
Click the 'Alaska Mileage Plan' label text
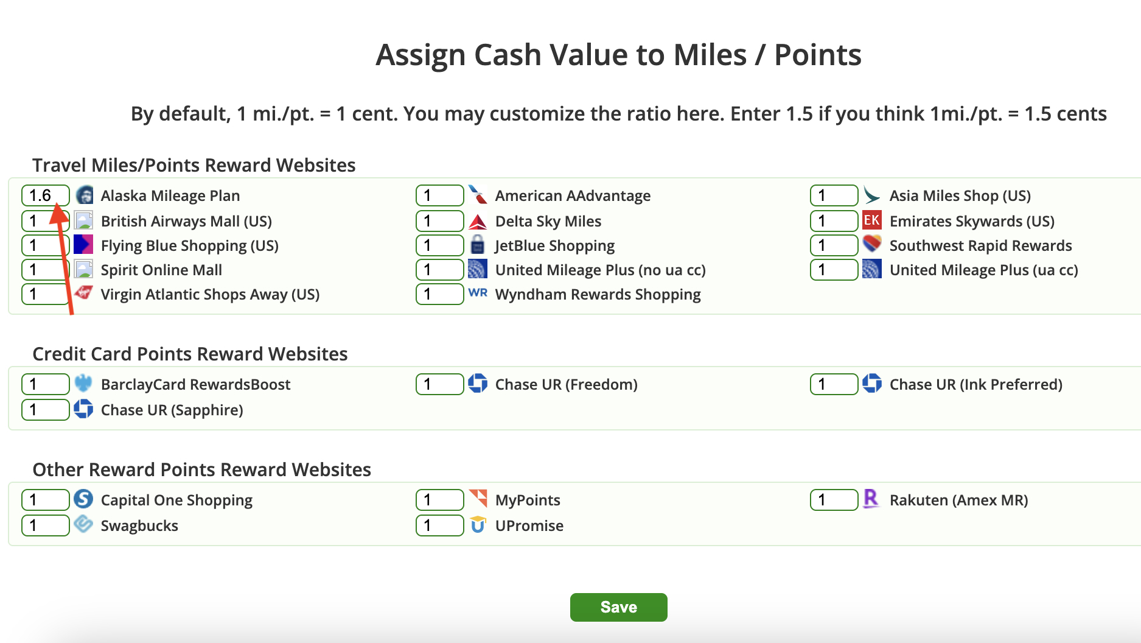(170, 195)
